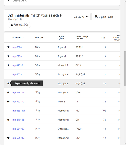Image resolution: width=126 pixels, height=145 pixels.
Task: Click the star icon beside mp-12787
Action: (8, 65)
